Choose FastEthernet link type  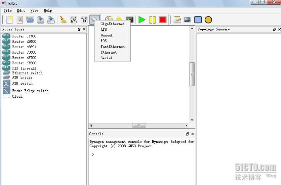pos(112,47)
